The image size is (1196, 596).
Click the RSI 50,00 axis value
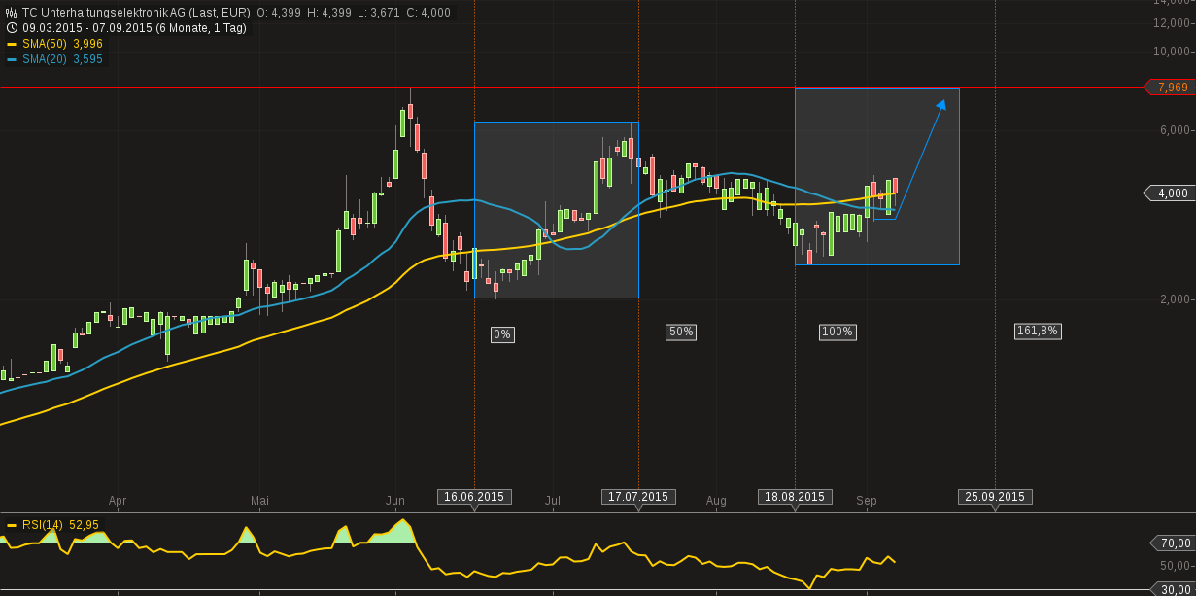1175,566
